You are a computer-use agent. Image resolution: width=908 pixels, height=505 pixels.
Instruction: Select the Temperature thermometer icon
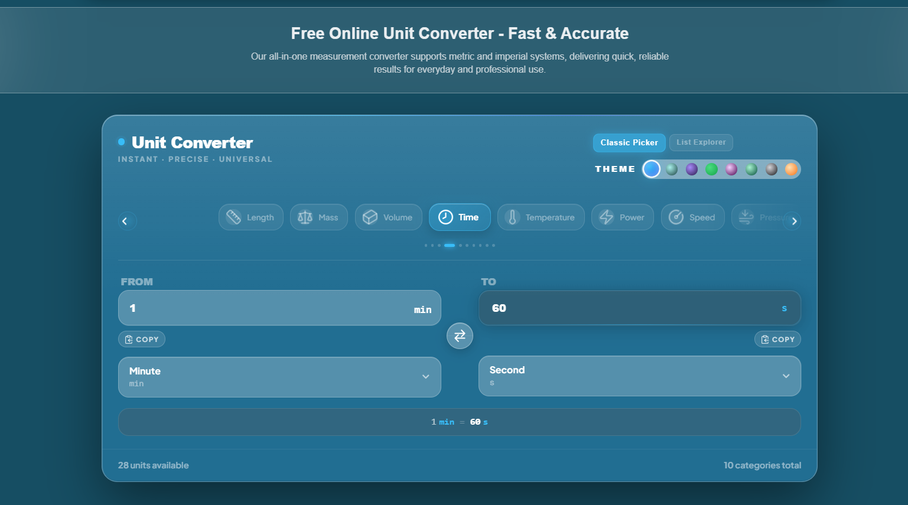(512, 217)
